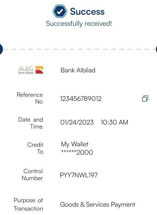157x215 pixels.
Task: Click the Bank Albilad logo
Action: click(31, 70)
